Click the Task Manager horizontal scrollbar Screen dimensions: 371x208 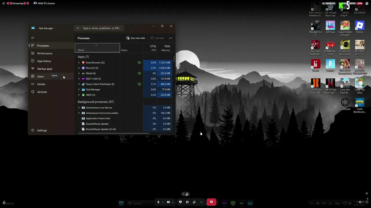click(x=114, y=133)
